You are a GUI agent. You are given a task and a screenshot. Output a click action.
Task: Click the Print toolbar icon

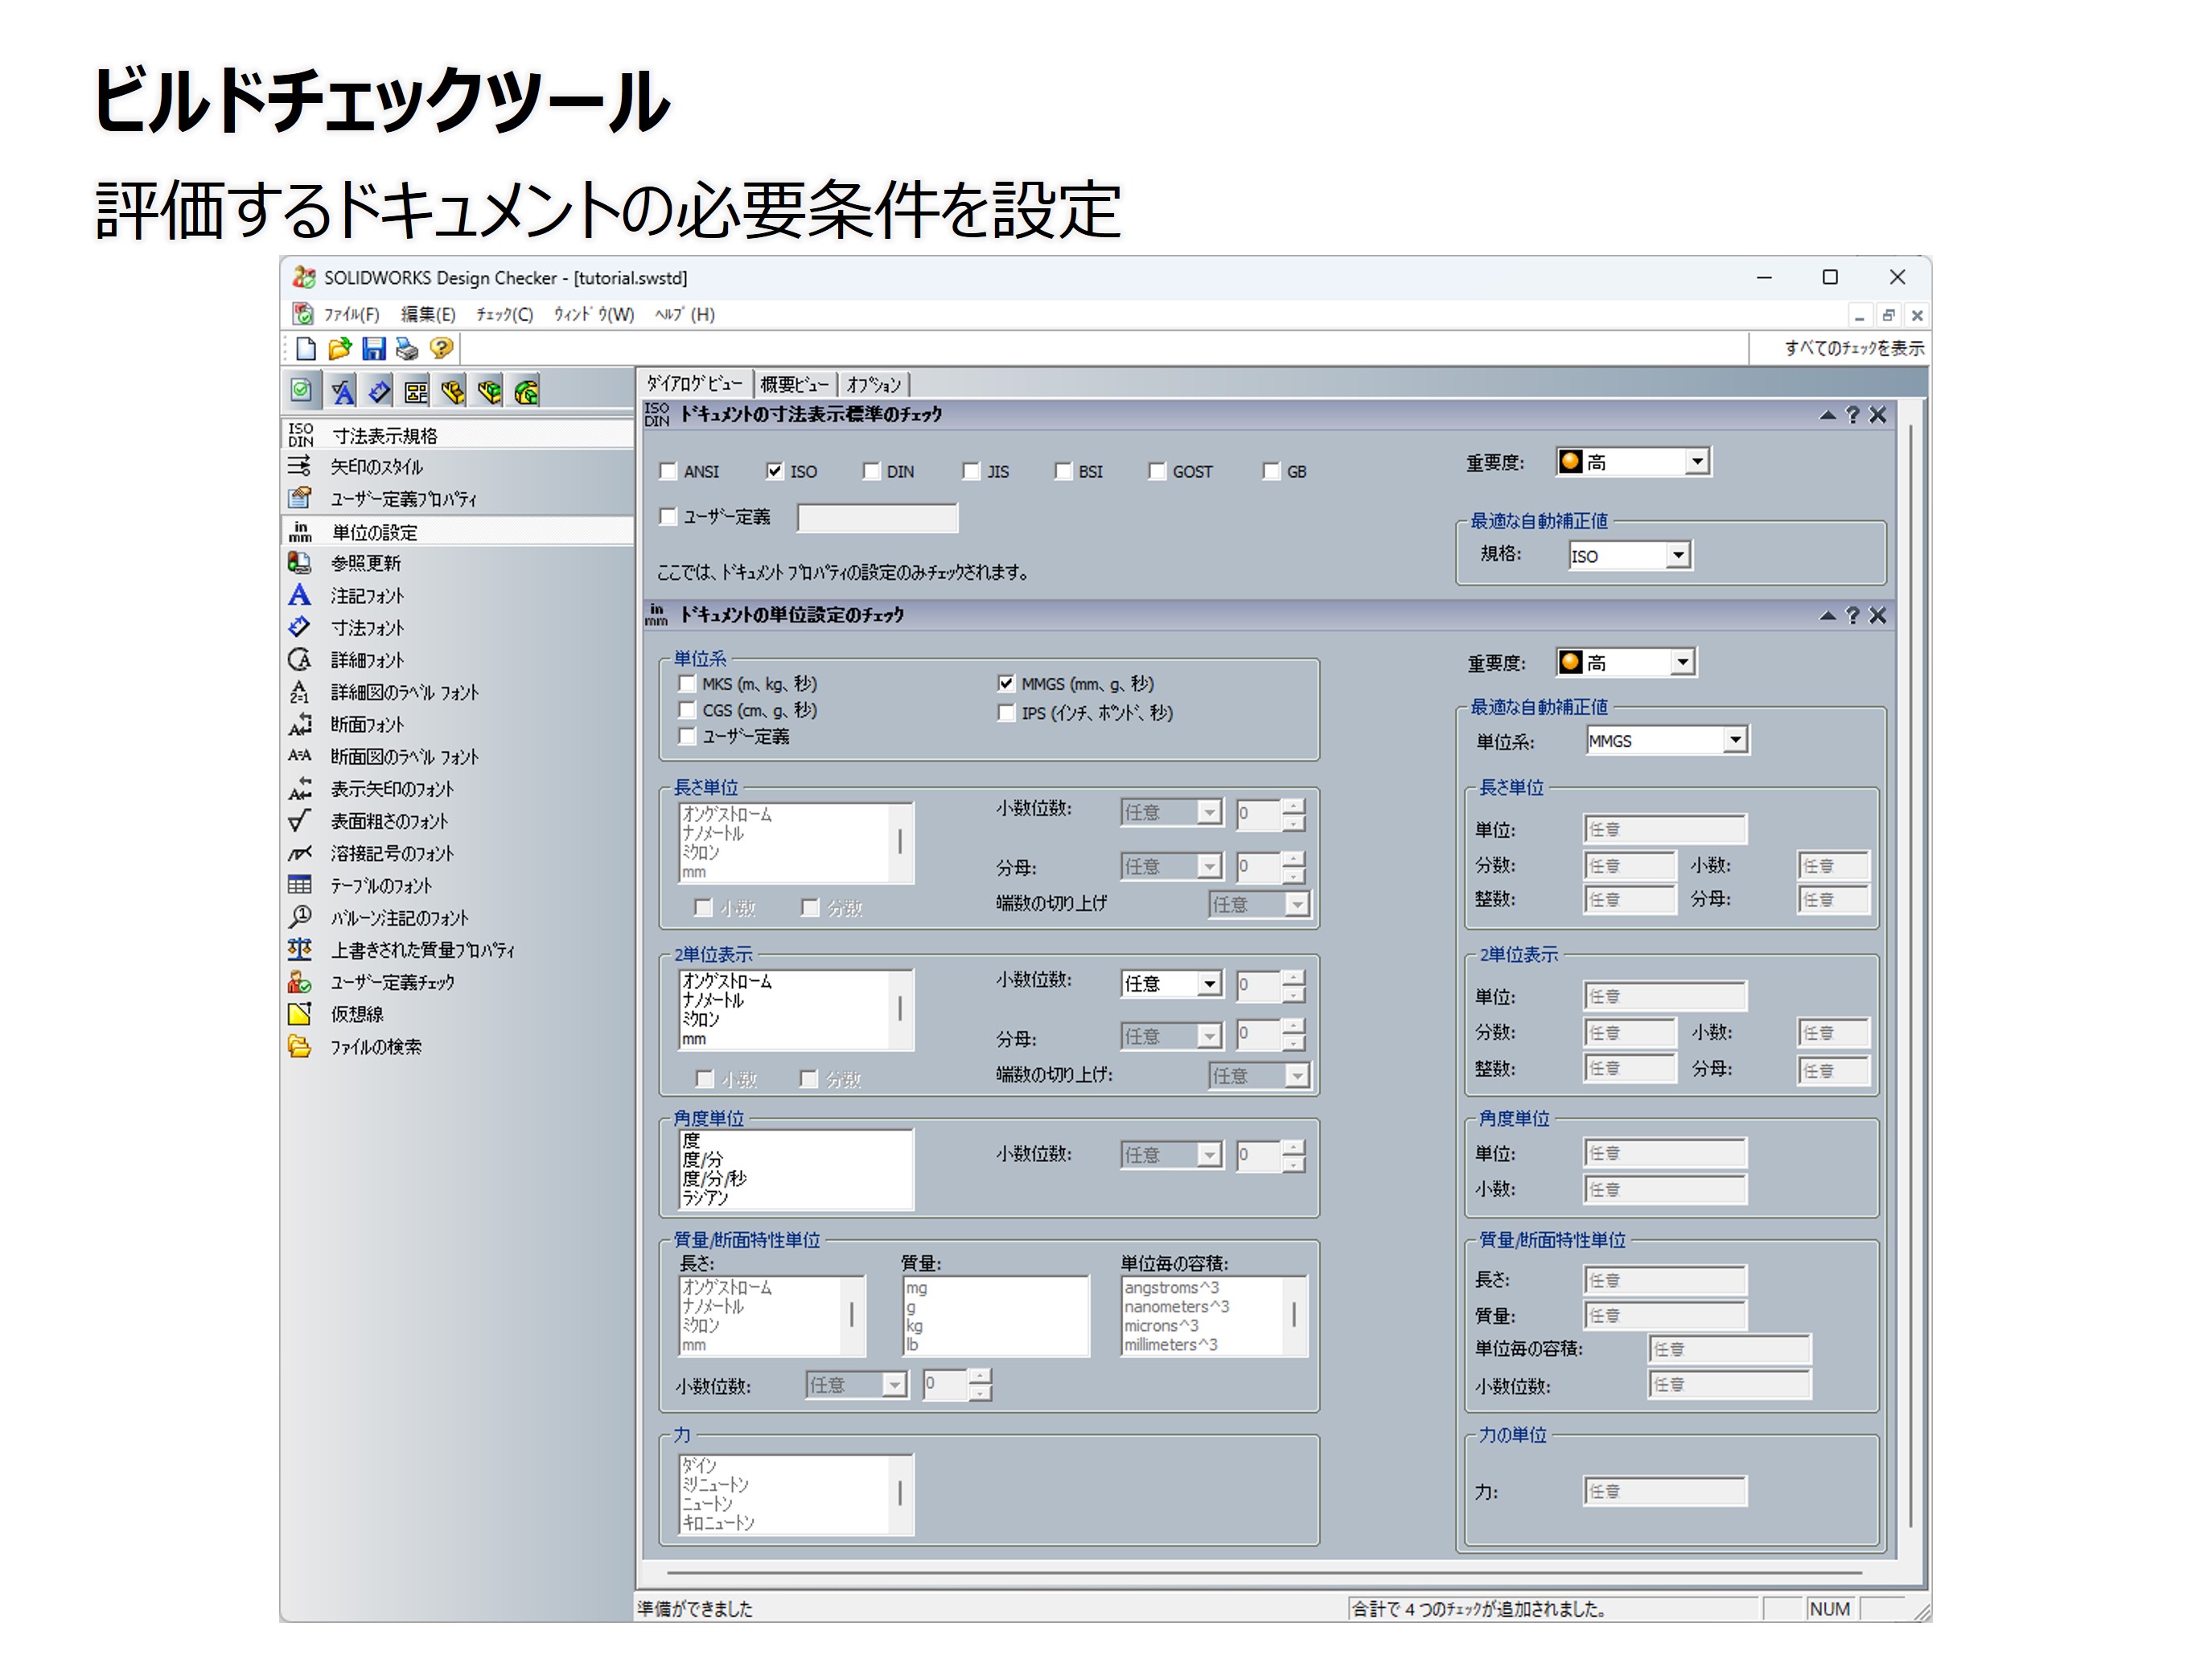point(407,348)
